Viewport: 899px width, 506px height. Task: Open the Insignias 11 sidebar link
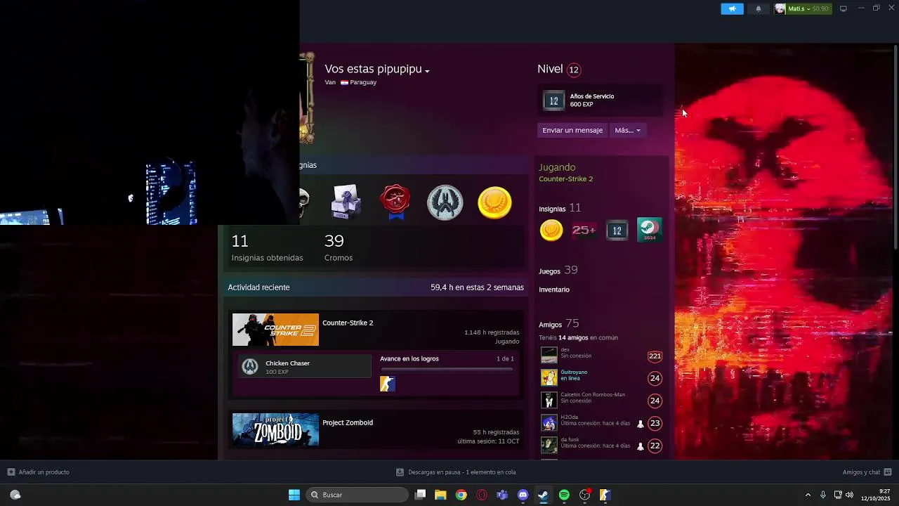560,208
